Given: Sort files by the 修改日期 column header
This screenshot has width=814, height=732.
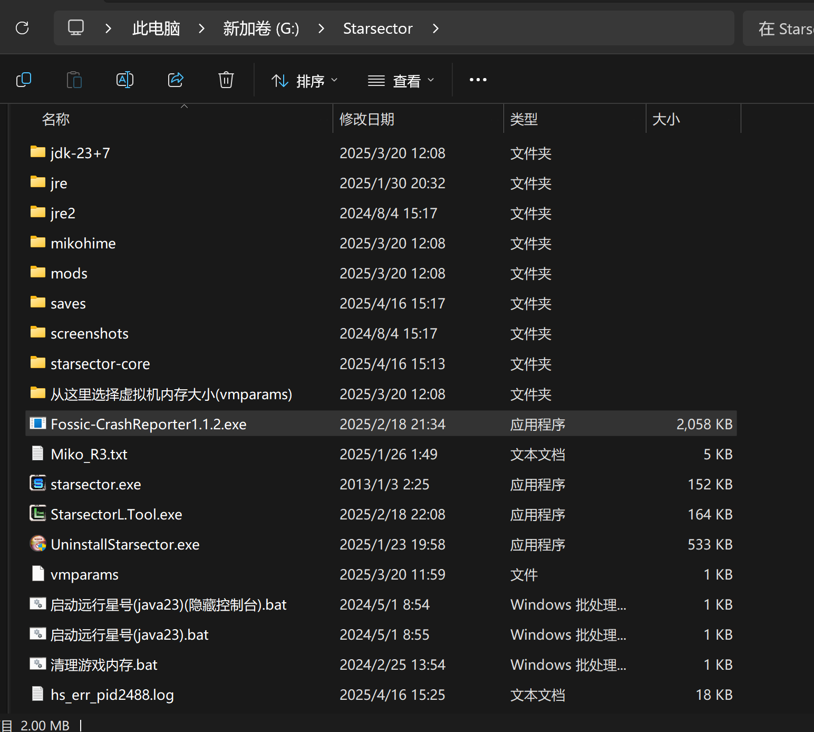Looking at the screenshot, I should [367, 119].
